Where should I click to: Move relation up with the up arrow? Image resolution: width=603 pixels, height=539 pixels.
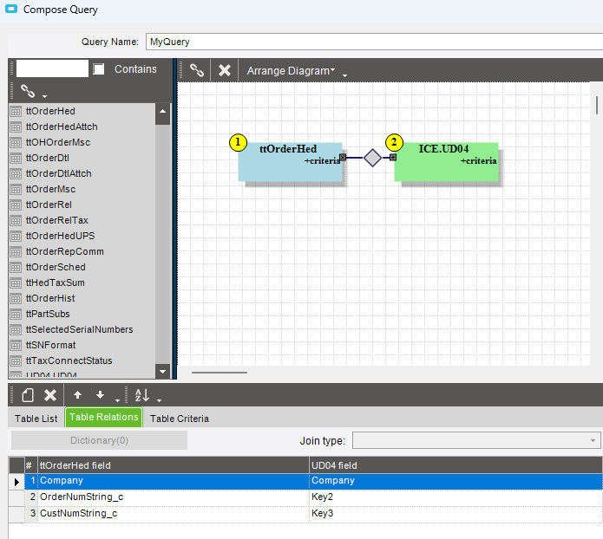pyautogui.click(x=77, y=395)
